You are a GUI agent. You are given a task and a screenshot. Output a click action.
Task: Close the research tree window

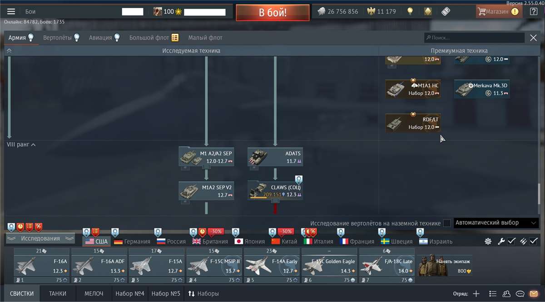pos(534,38)
